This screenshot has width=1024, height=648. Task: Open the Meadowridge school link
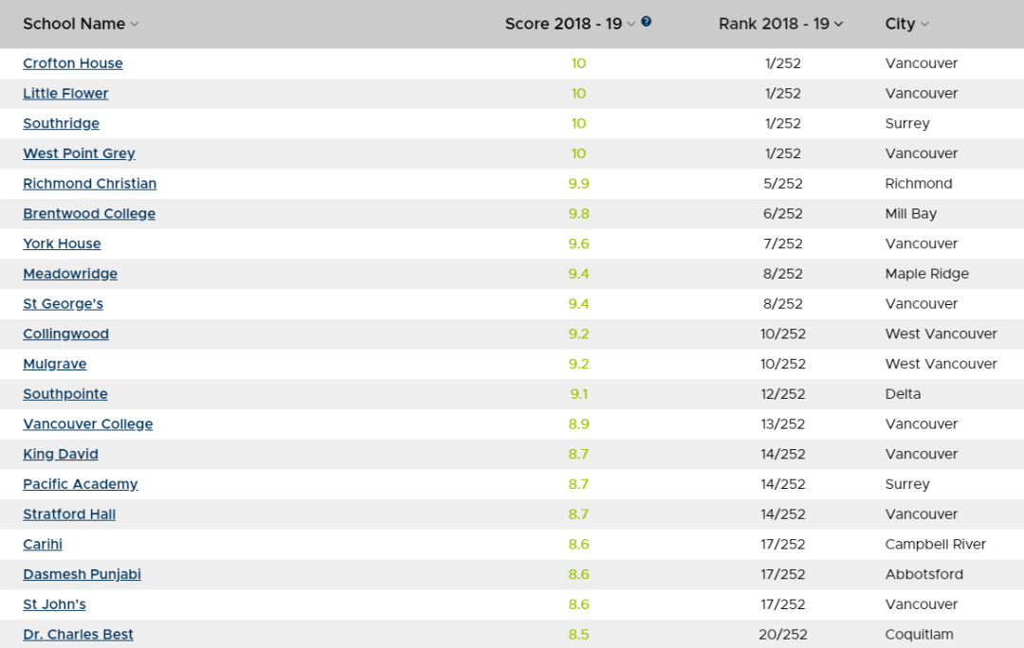(x=70, y=274)
